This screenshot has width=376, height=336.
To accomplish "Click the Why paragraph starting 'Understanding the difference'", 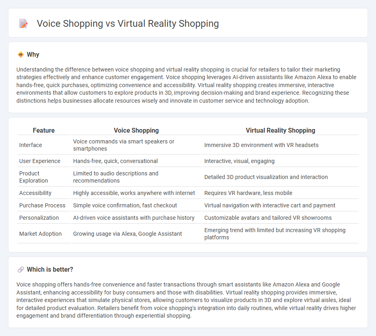I will point(186,85).
